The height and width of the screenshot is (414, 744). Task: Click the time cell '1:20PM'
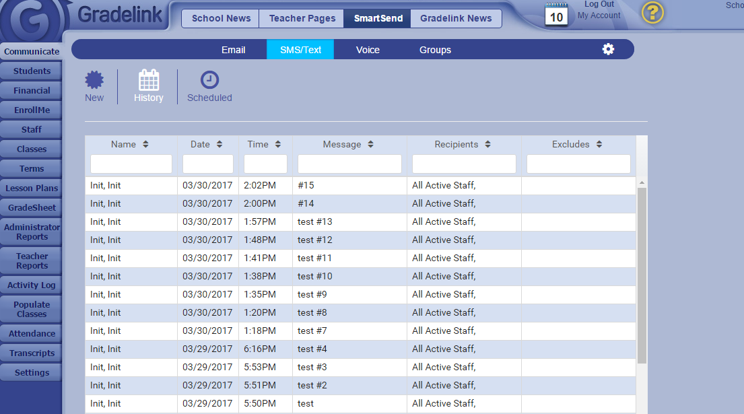(x=265, y=312)
